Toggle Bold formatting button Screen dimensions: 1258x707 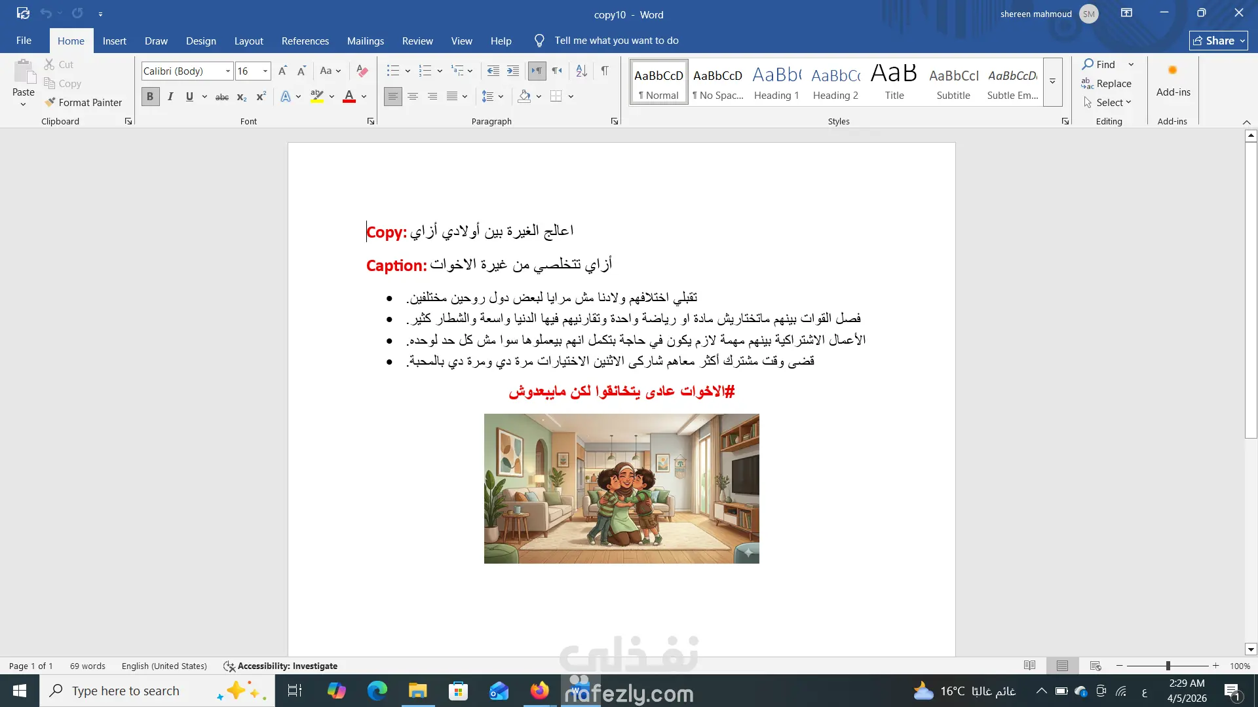point(150,97)
